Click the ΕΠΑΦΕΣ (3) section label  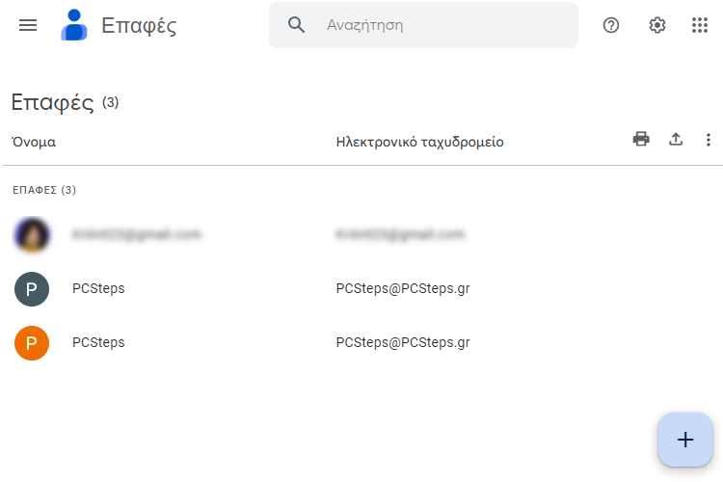point(44,190)
